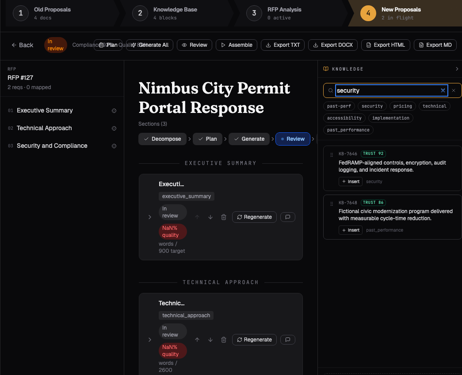Select Security and Compliance in sidebar
The height and width of the screenshot is (375, 462).
(x=62, y=146)
